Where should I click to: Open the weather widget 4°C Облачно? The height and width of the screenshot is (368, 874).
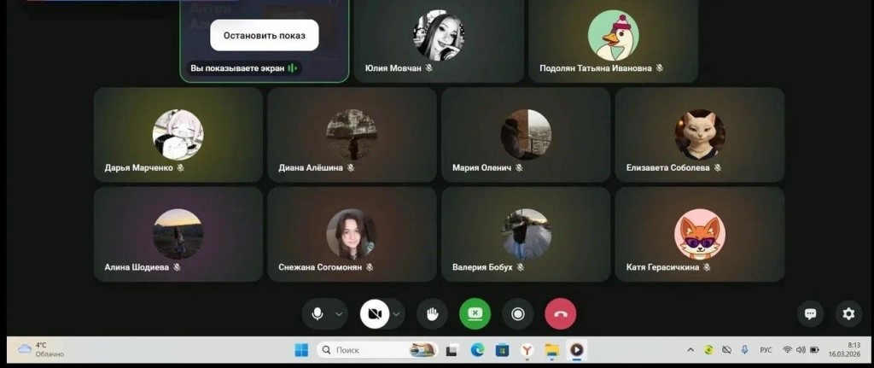tap(41, 349)
